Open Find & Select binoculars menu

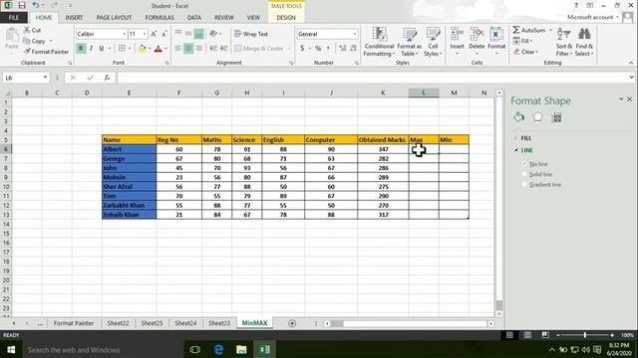tap(584, 42)
